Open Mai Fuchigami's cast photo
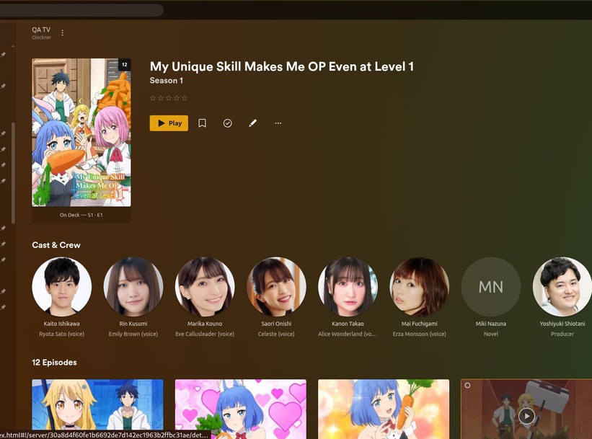The width and height of the screenshot is (592, 439). 420,286
